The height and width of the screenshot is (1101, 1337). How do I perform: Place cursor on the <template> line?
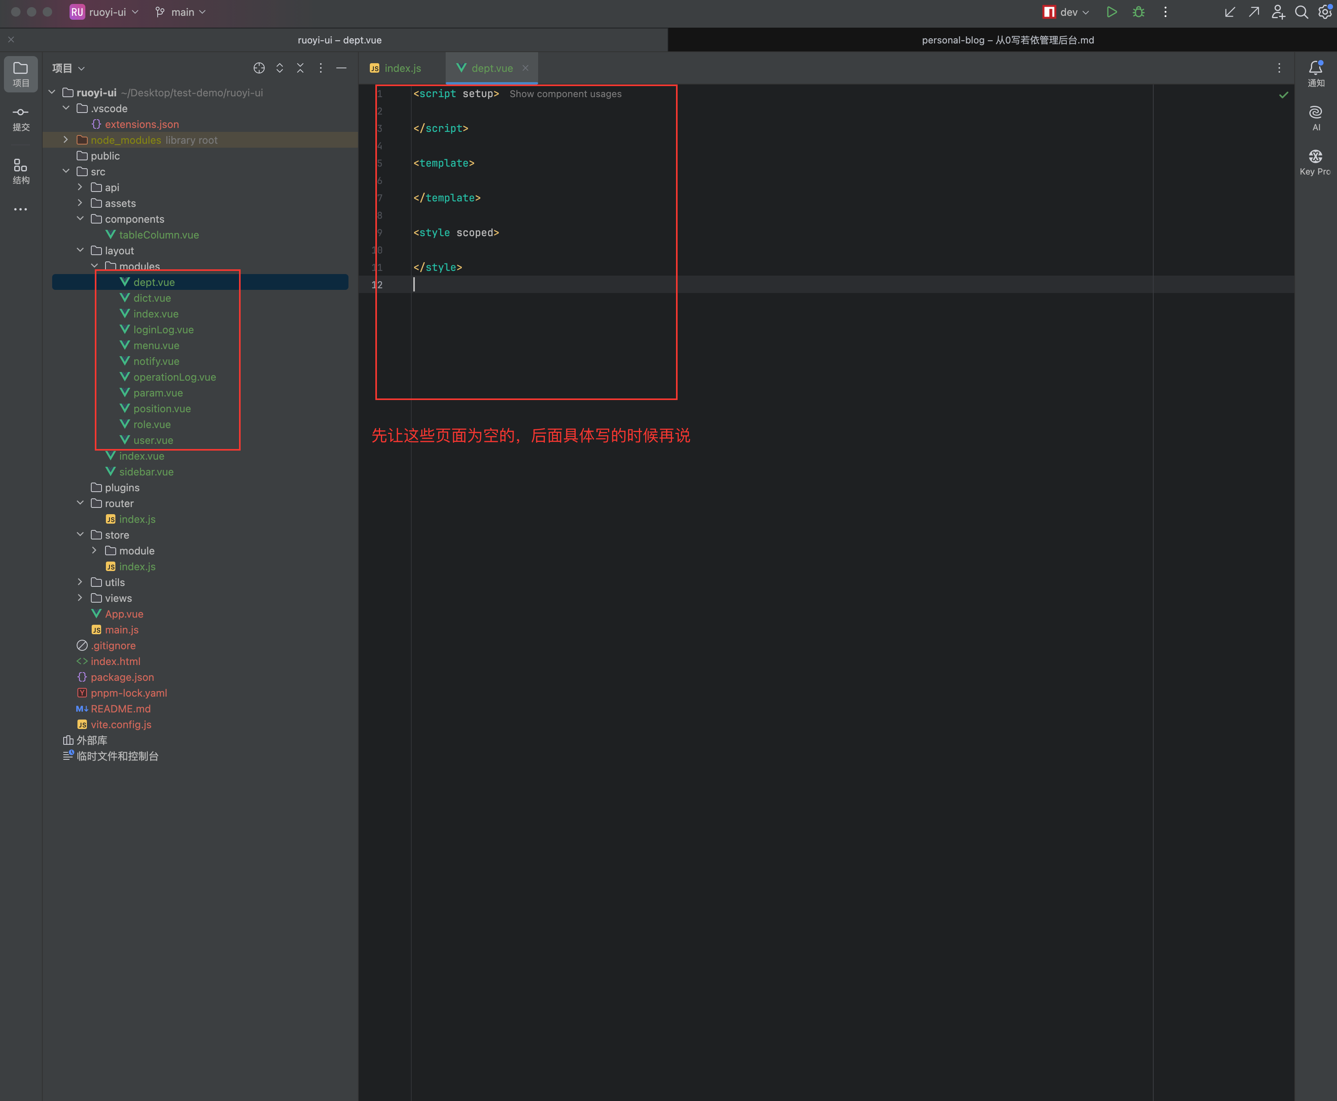(x=444, y=163)
